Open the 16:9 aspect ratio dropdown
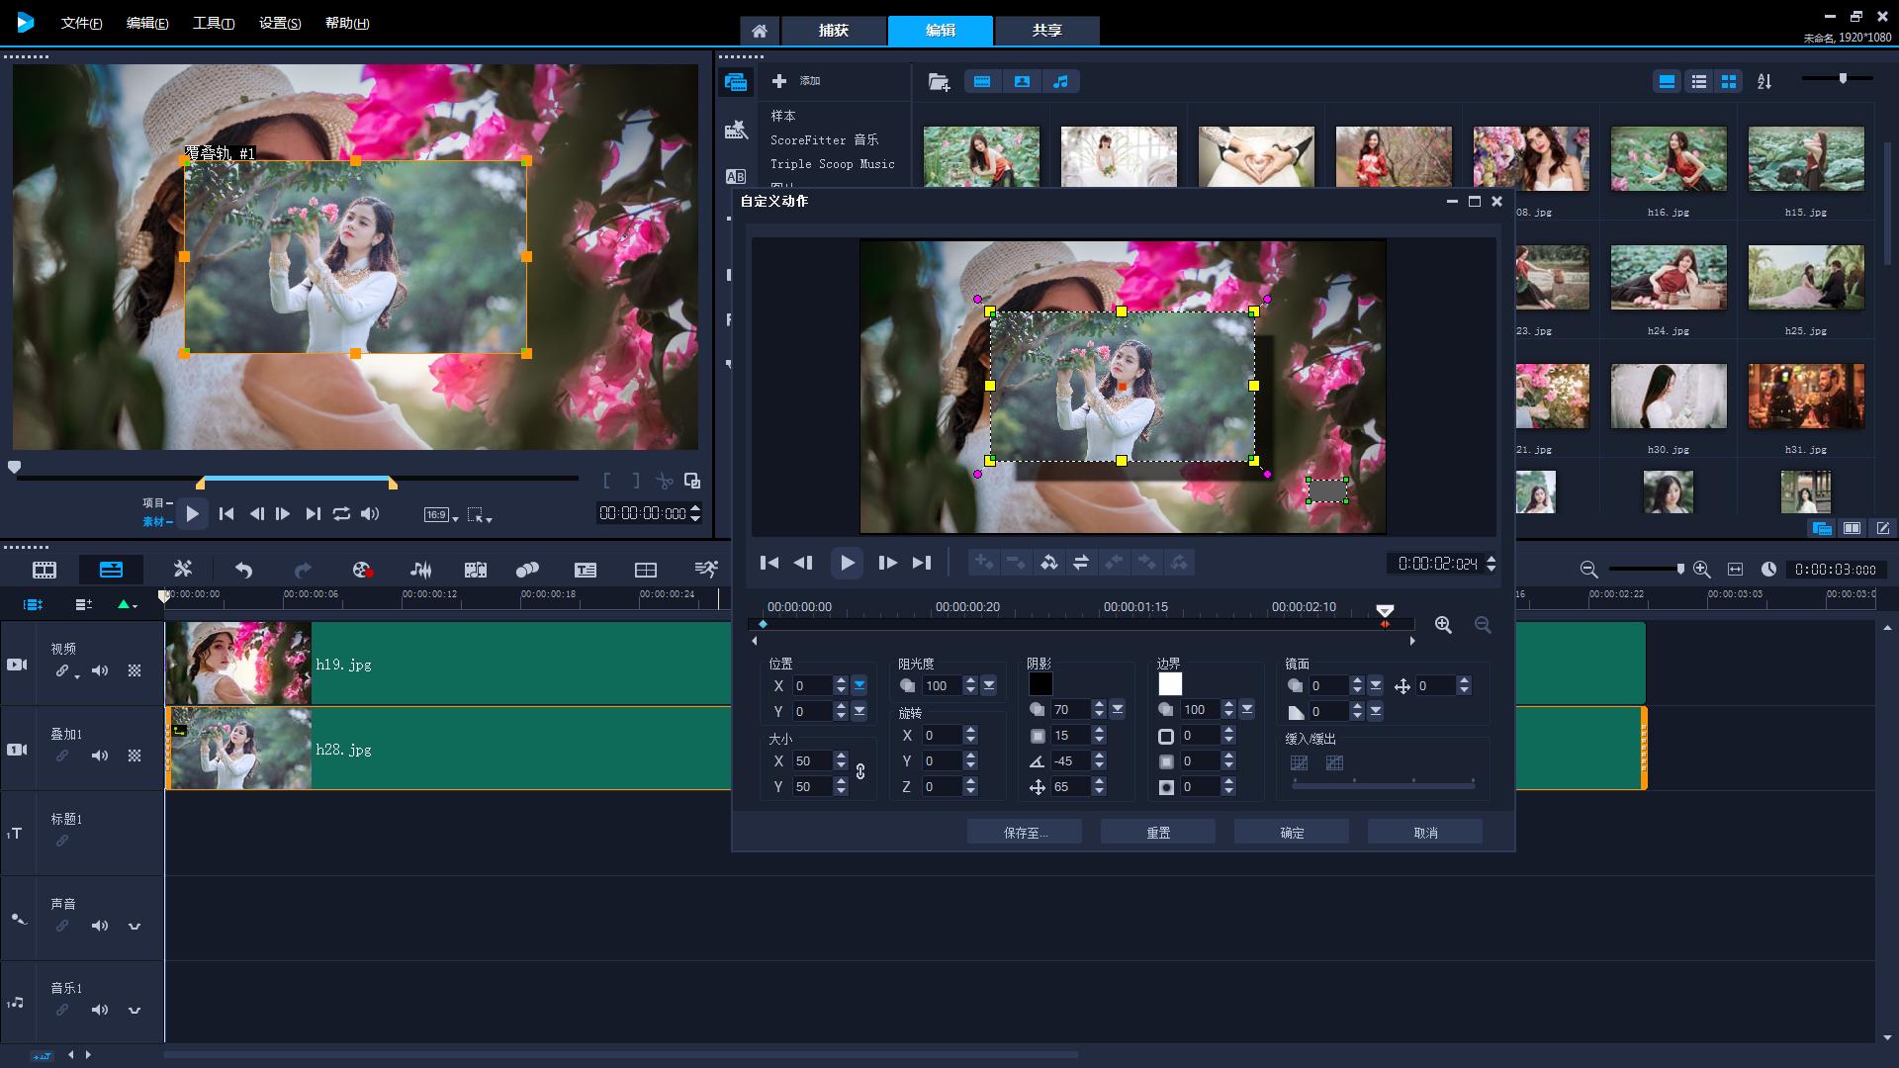The height and width of the screenshot is (1068, 1899). pos(441,515)
